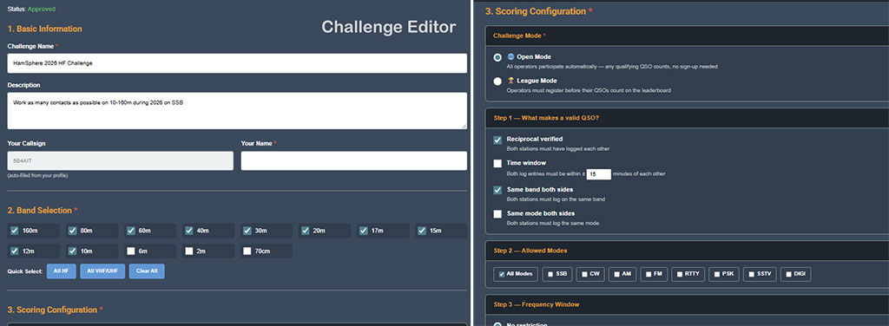
Task: Click the Description textarea resize handle
Action: (464, 127)
